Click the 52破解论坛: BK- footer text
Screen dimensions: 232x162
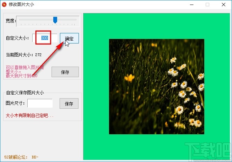pyautogui.click(x=21, y=157)
